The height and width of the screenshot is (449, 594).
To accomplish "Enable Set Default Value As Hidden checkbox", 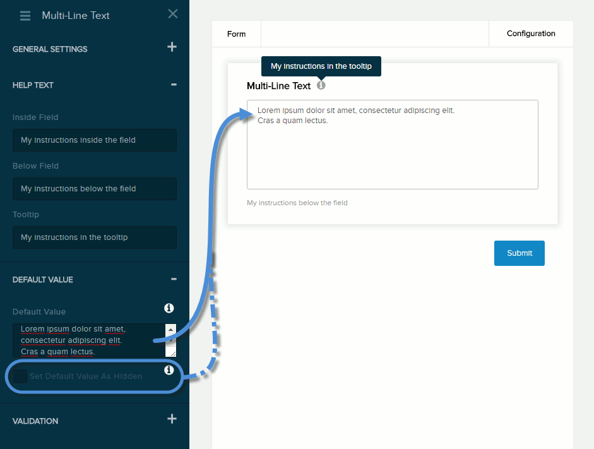I will pos(21,376).
